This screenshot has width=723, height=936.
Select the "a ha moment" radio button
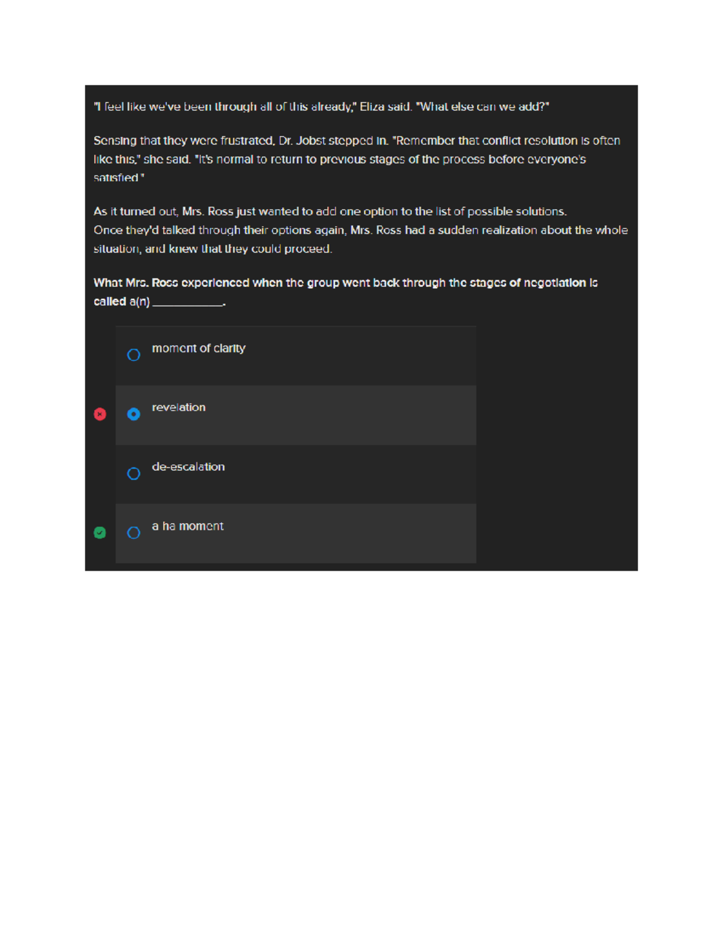pyautogui.click(x=134, y=533)
